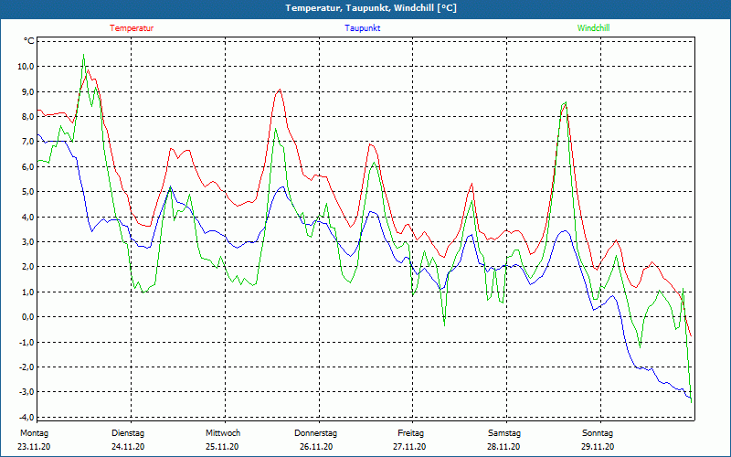This screenshot has height=457, width=731.
Task: Click the 28.11.20 date label
Action: click(x=504, y=447)
